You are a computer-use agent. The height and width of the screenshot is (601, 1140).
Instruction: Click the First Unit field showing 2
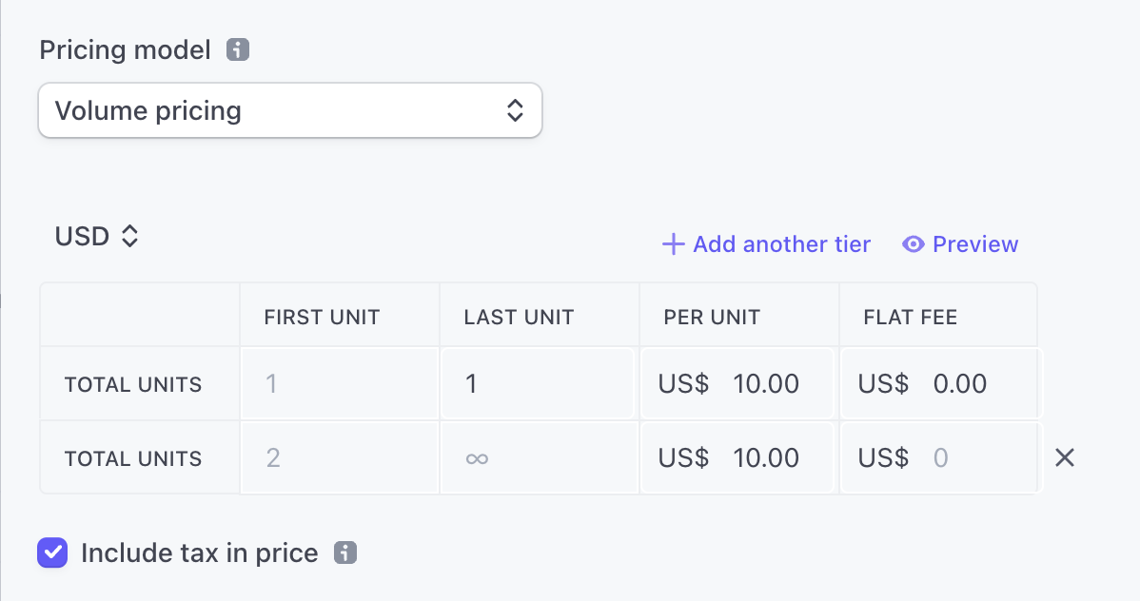coord(339,458)
